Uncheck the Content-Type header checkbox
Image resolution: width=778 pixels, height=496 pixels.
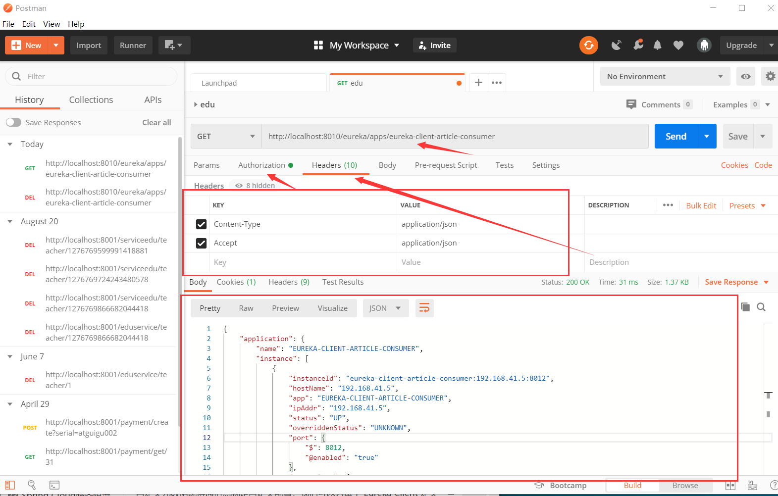[x=201, y=224]
